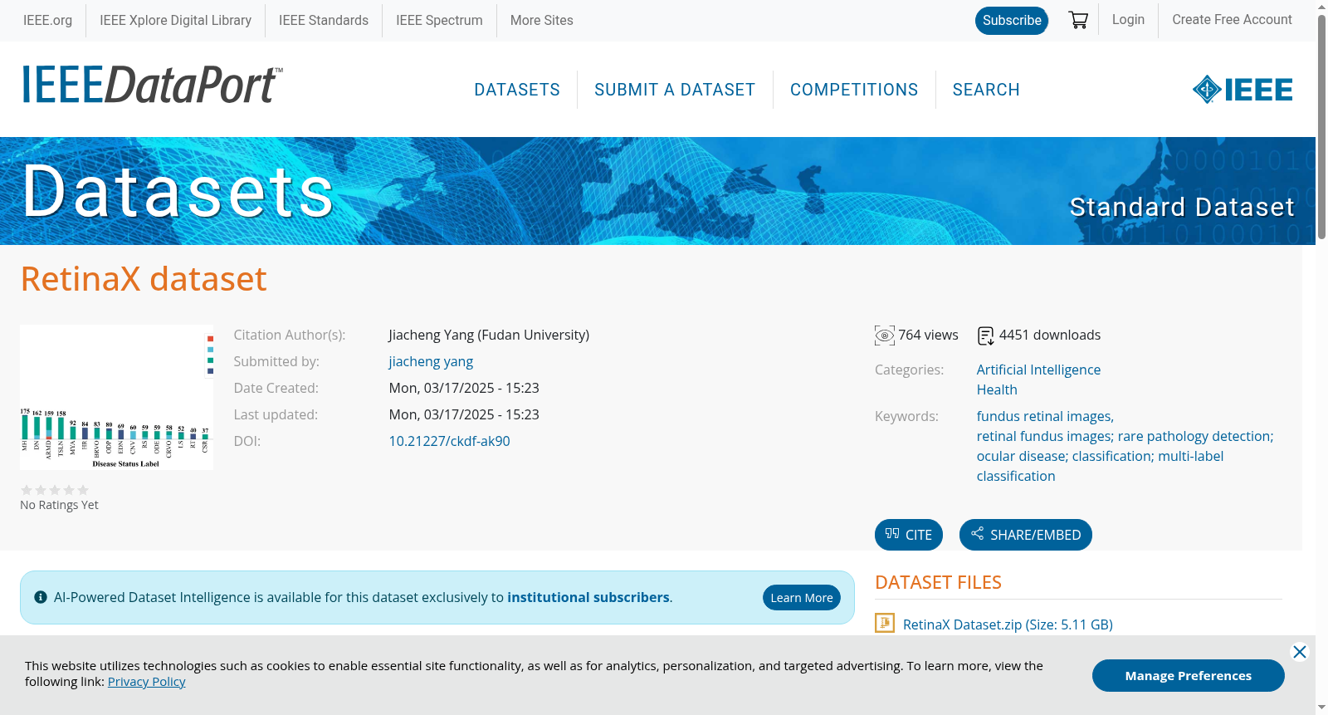This screenshot has height=715, width=1328.
Task: Open the jiacheng yang submitter profile
Action: point(431,362)
